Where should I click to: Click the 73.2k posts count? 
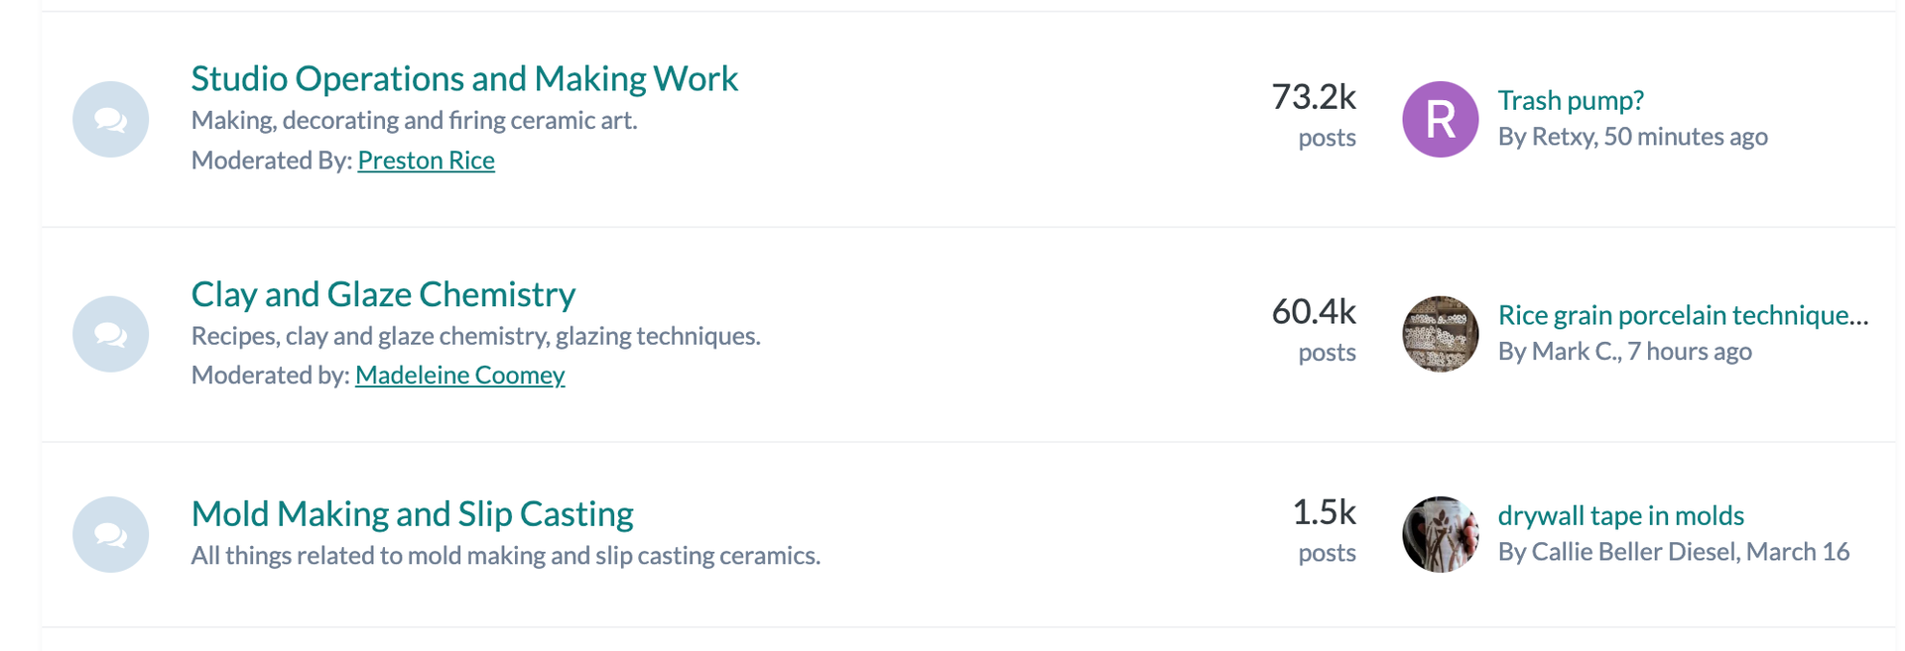click(x=1314, y=115)
